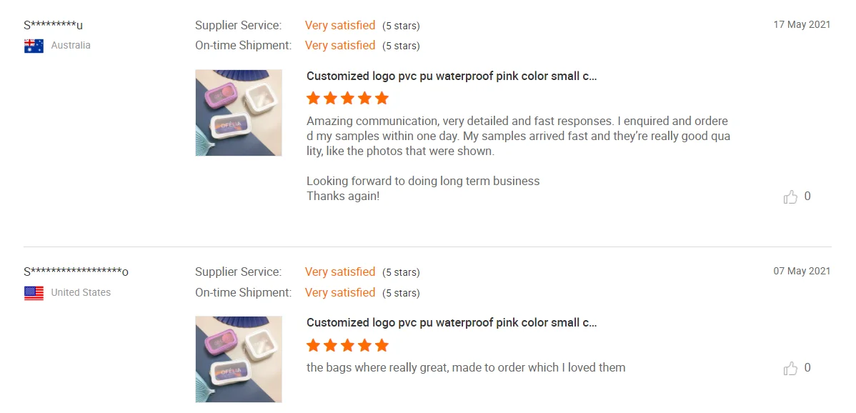Click On-time Shipment 'Very satisfied' in second review

340,293
